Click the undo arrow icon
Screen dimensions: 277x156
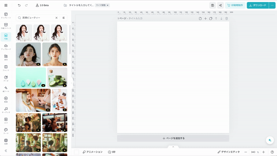19,6
